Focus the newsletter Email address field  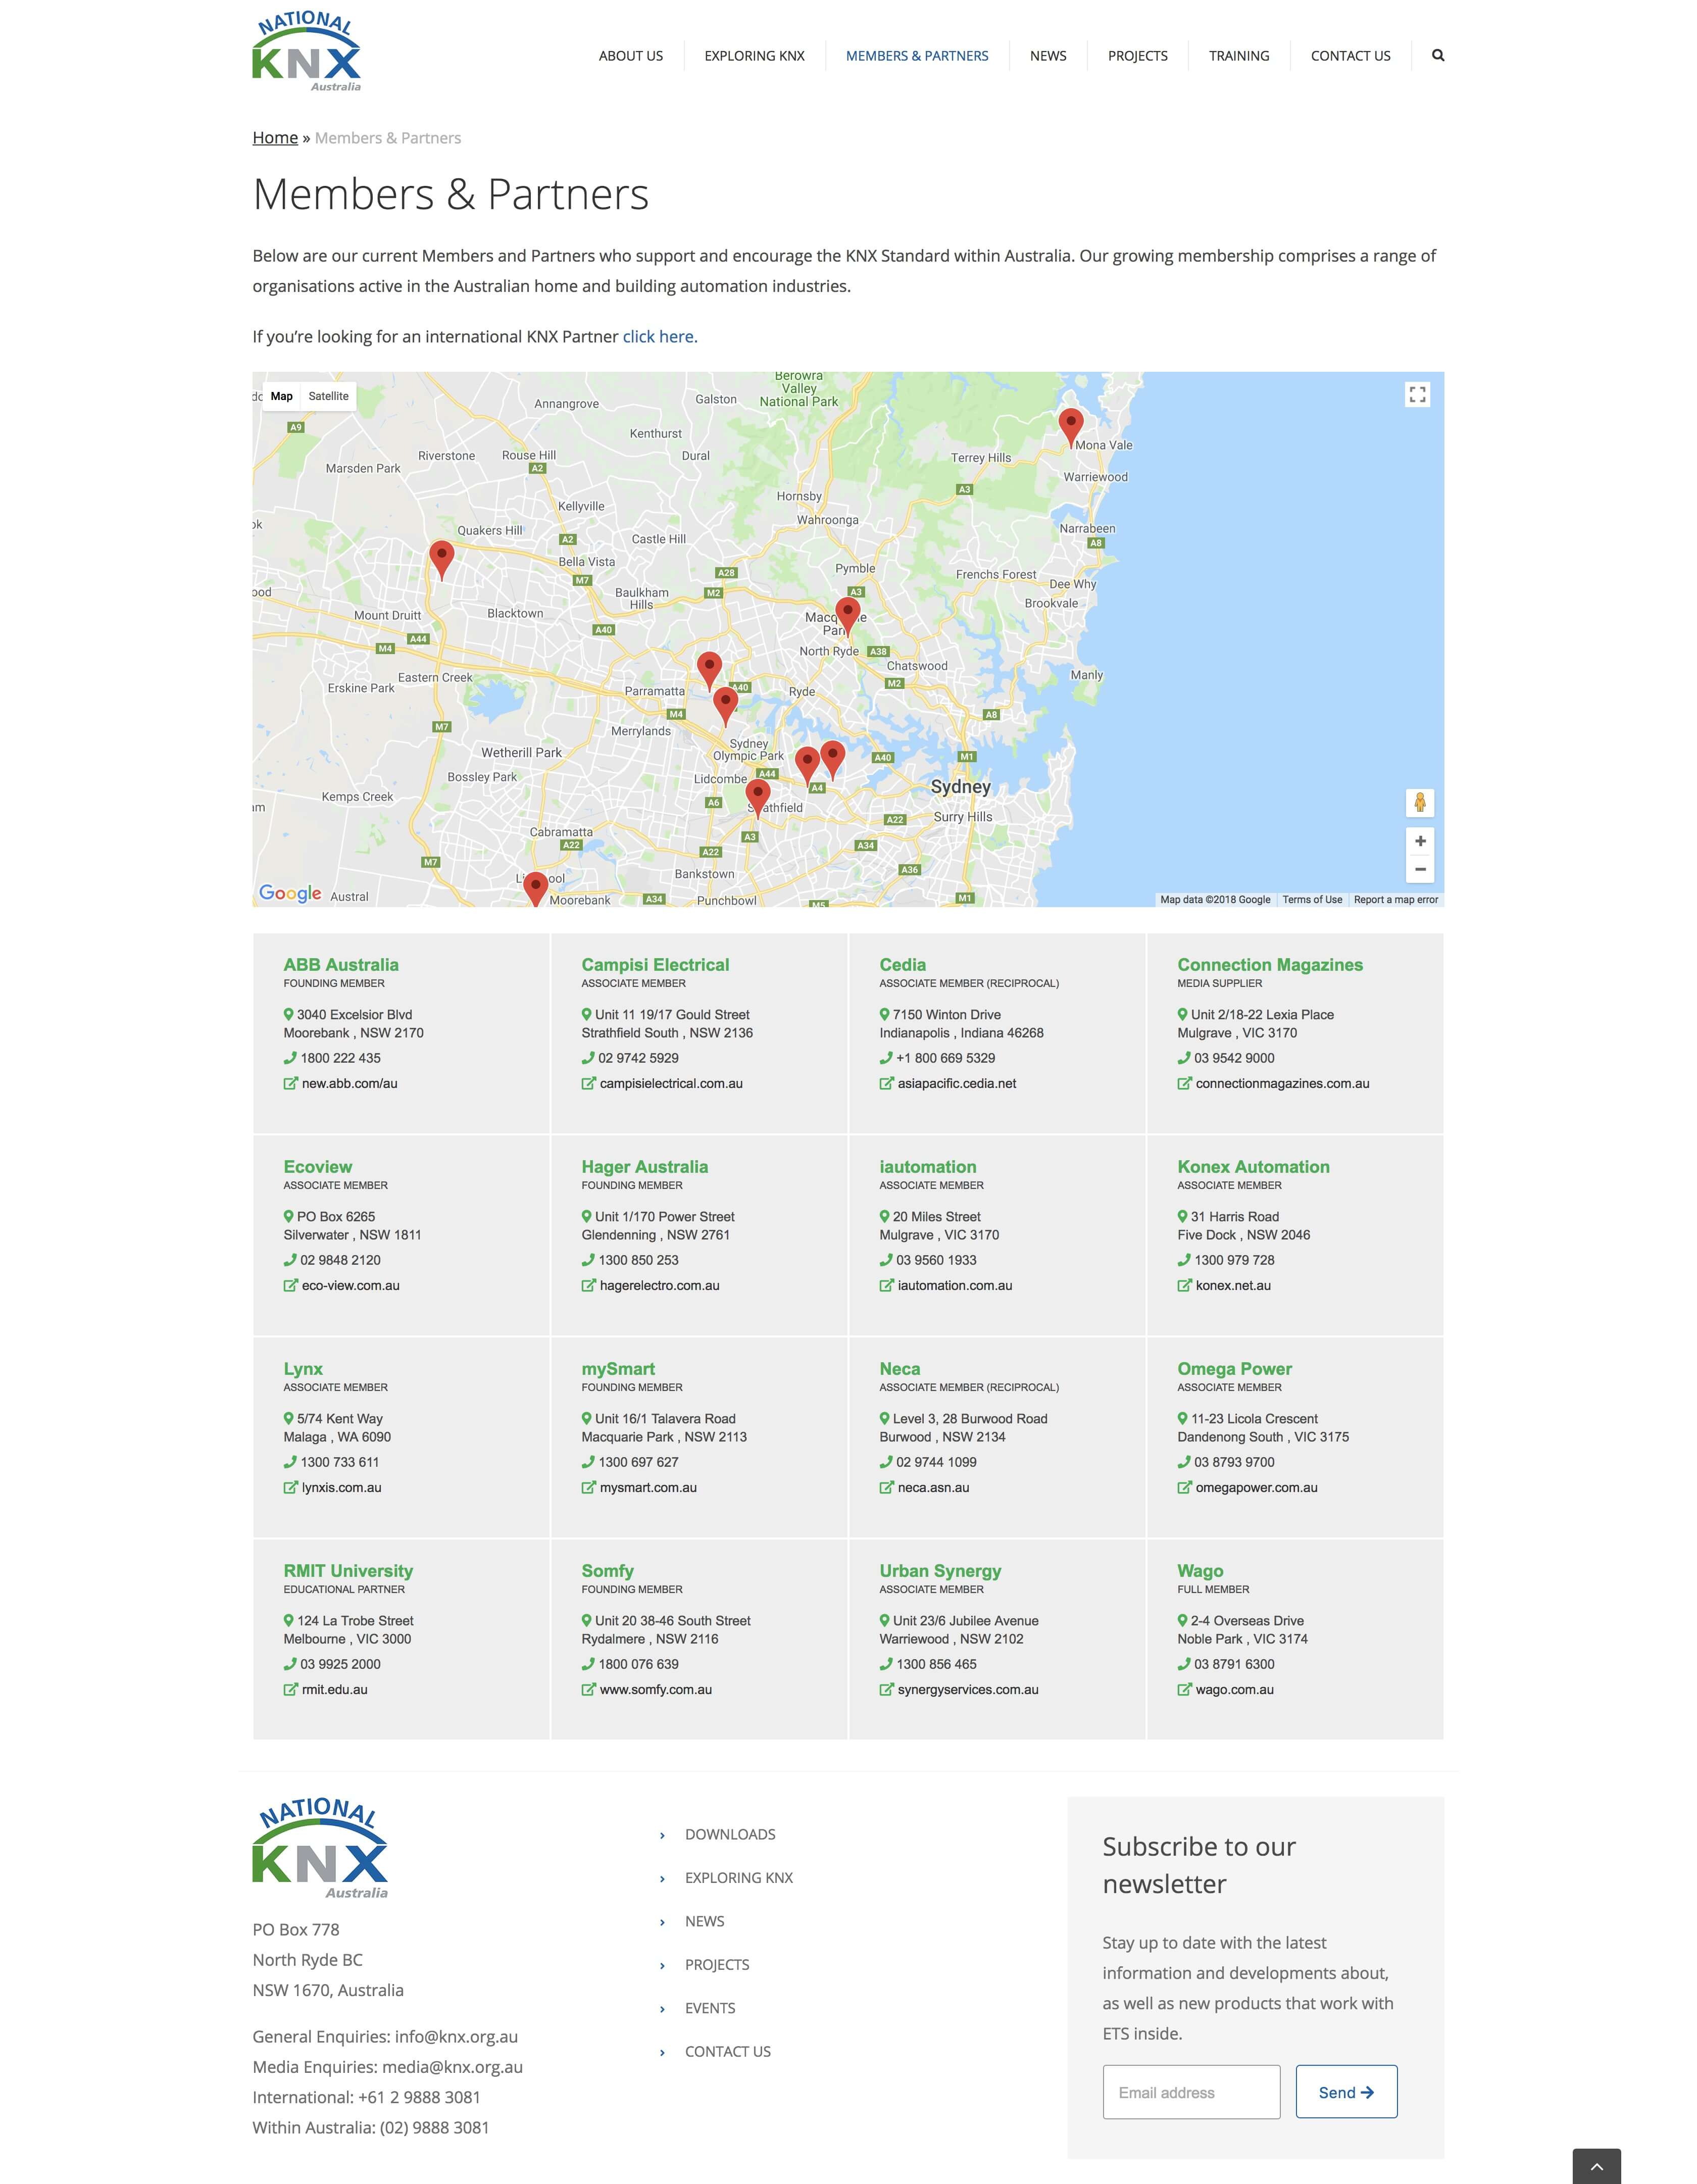click(1191, 2092)
